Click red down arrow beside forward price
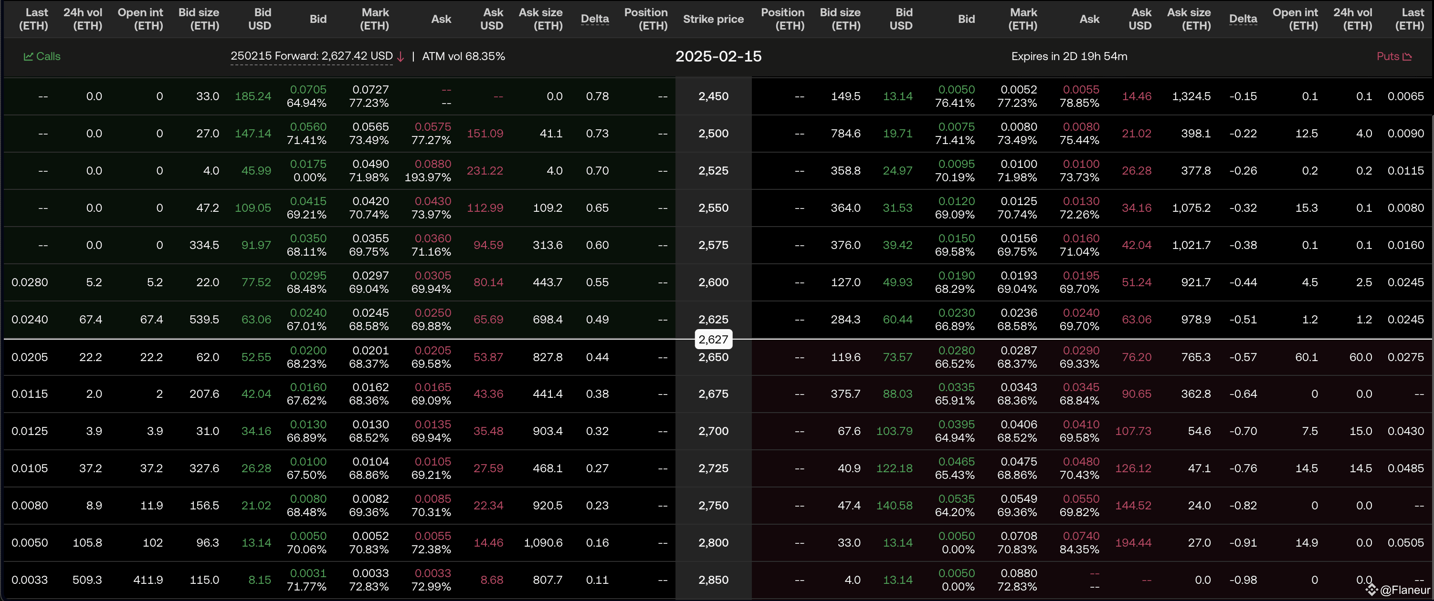The width and height of the screenshot is (1434, 601). (400, 57)
